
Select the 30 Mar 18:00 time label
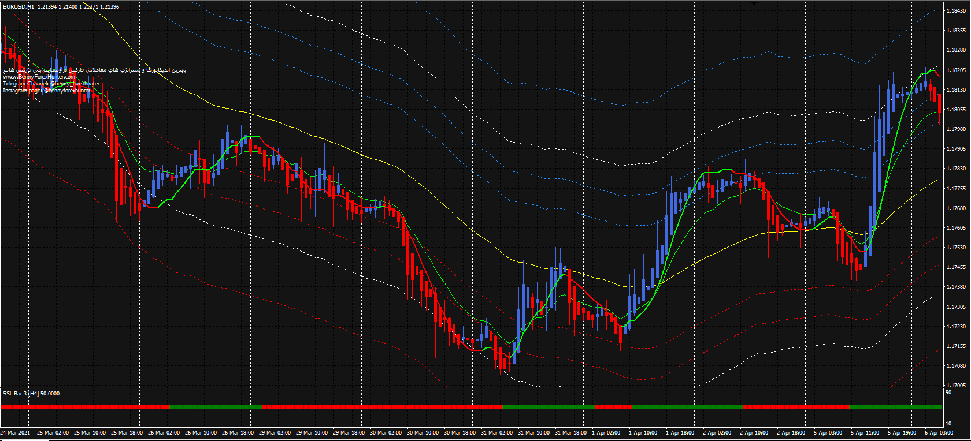[x=459, y=432]
